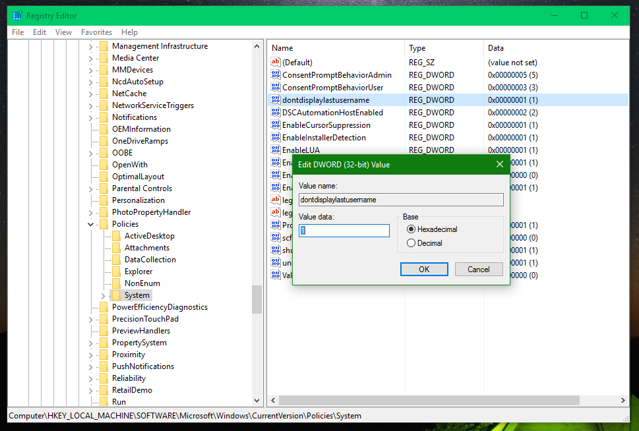Click the Registry Editor title bar icon

[x=17, y=16]
